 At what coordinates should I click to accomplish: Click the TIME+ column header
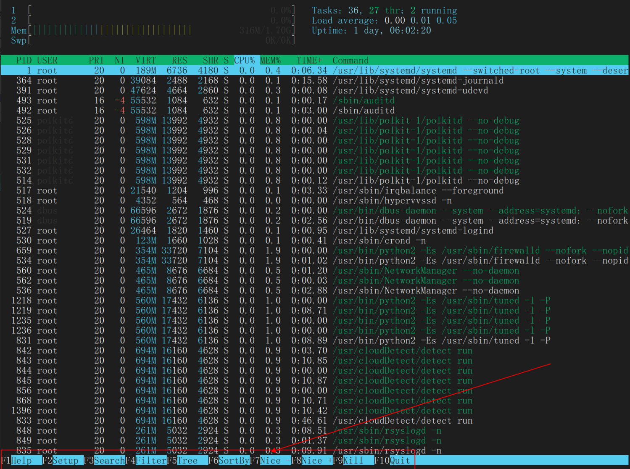[309, 61]
